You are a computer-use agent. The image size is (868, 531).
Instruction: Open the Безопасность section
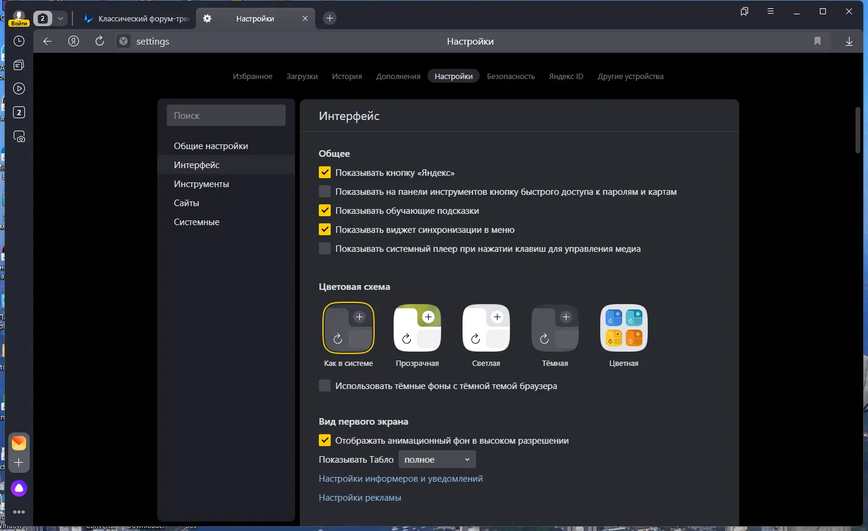click(511, 76)
